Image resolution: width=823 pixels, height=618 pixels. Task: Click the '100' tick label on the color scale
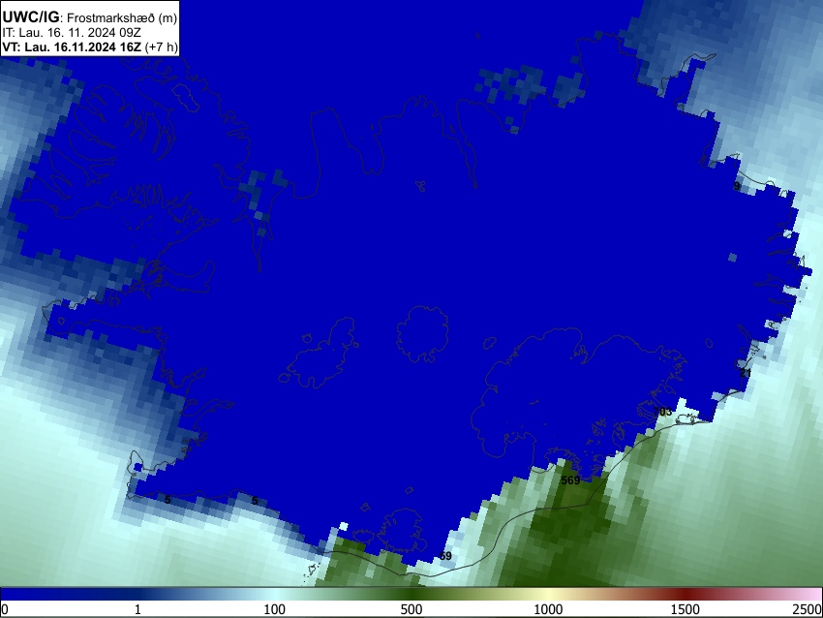pyautogui.click(x=275, y=609)
